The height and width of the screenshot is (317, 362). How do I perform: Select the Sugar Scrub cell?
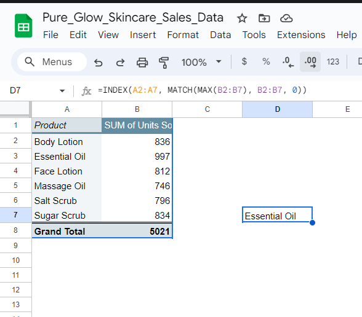66,216
